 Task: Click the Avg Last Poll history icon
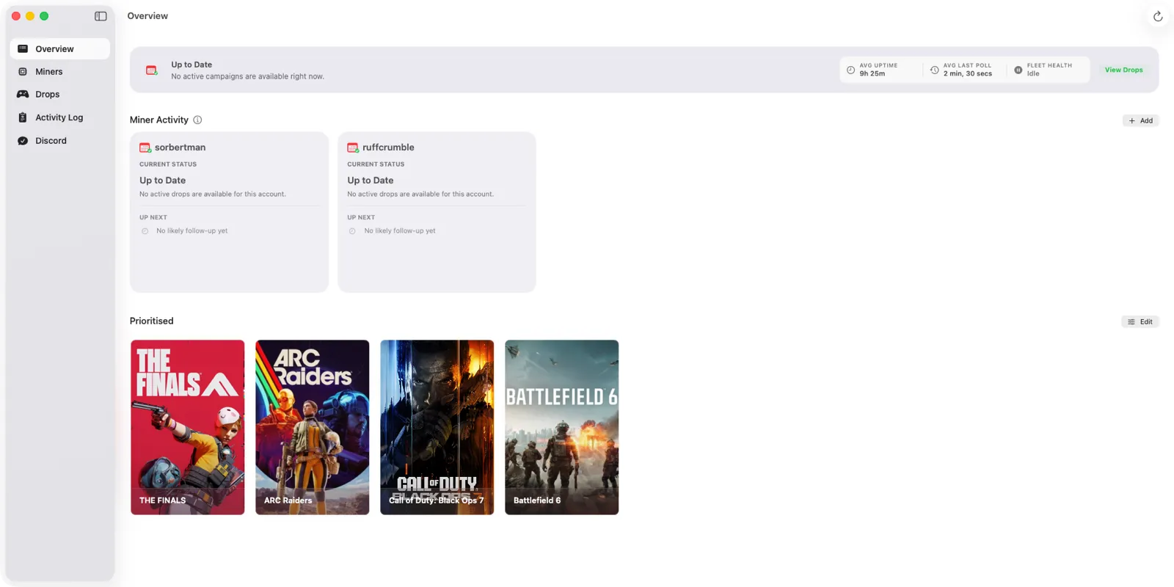point(934,70)
